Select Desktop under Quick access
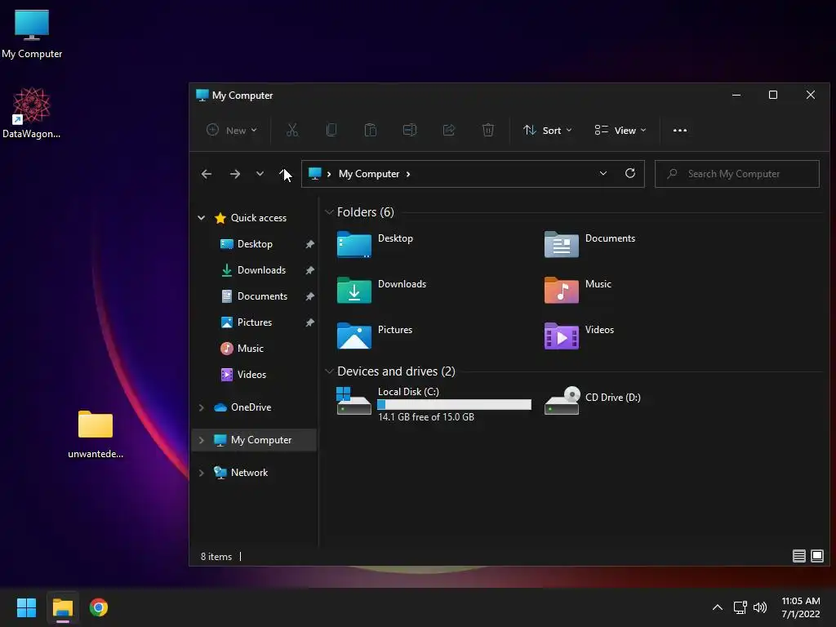The width and height of the screenshot is (836, 627). coord(255,243)
